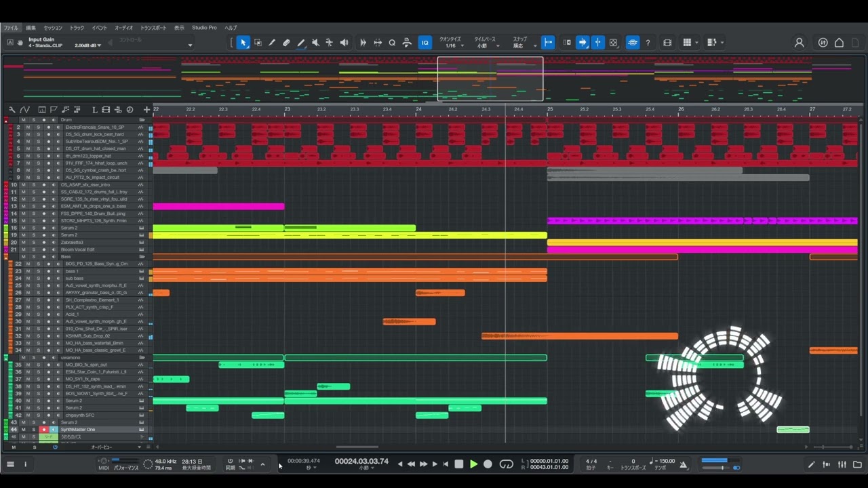868x488 pixels.
Task: Select the SynthMaster One track name
Action: coord(78,430)
